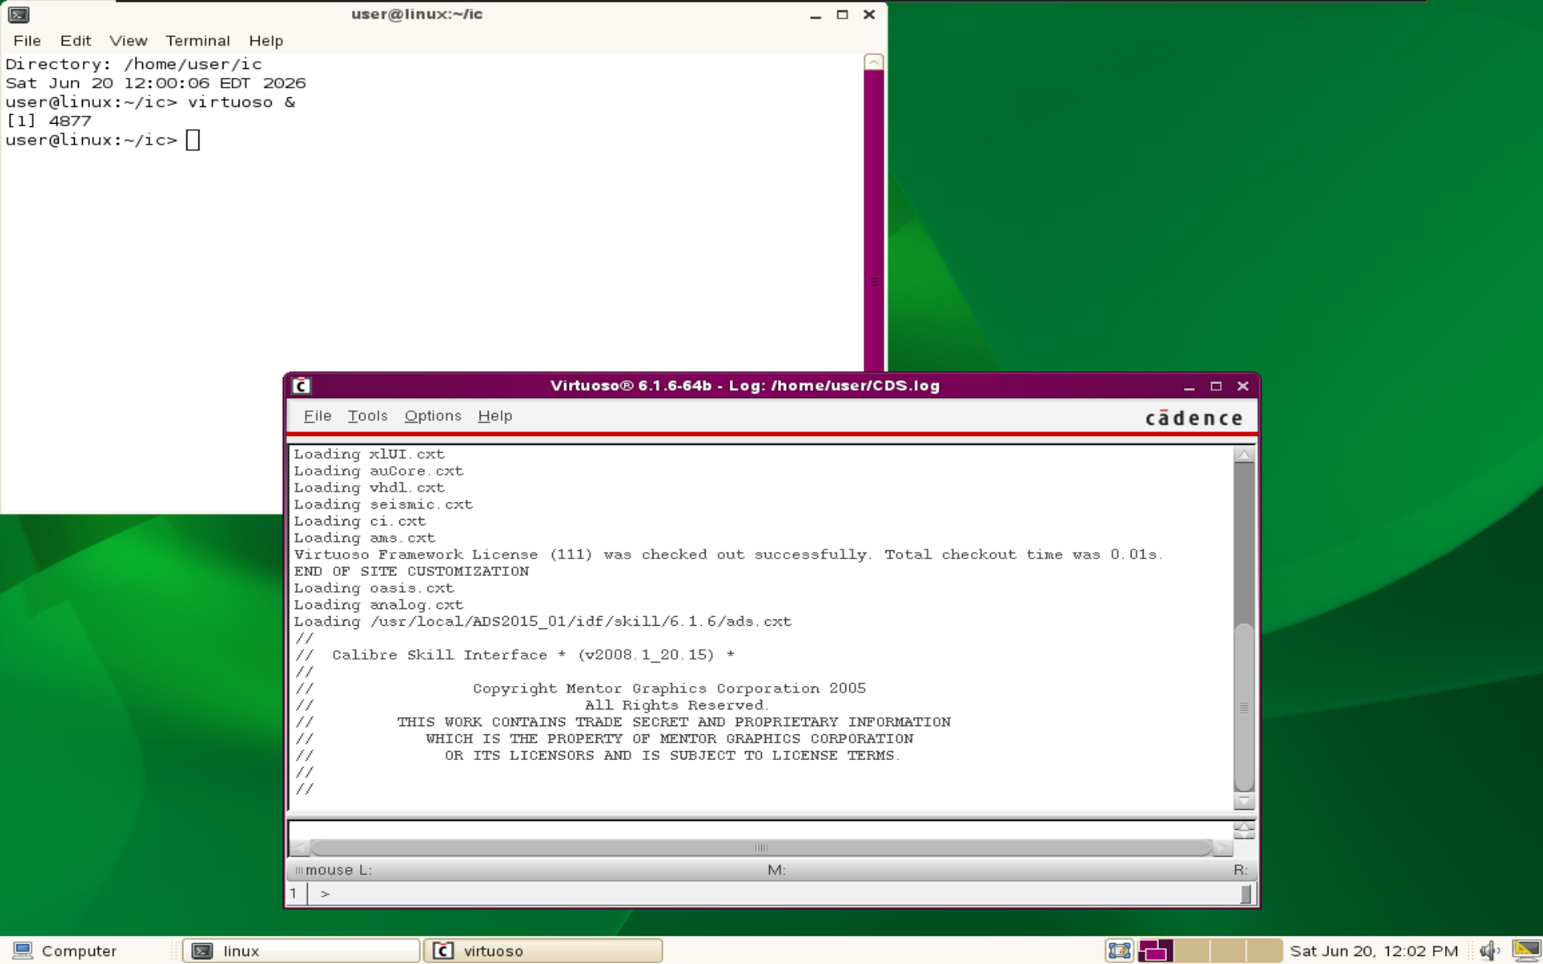Click the command line number '1' field
The height and width of the screenshot is (964, 1543).
[x=294, y=893]
